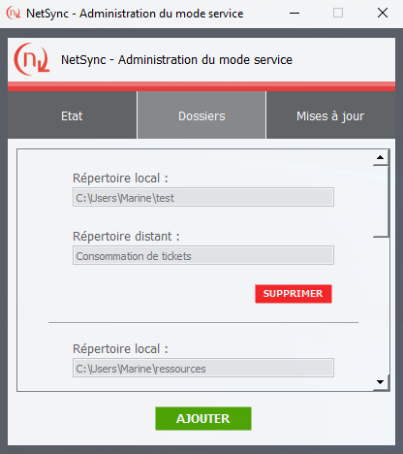Open the Dossiers tab
This screenshot has width=403, height=454.
(x=201, y=115)
